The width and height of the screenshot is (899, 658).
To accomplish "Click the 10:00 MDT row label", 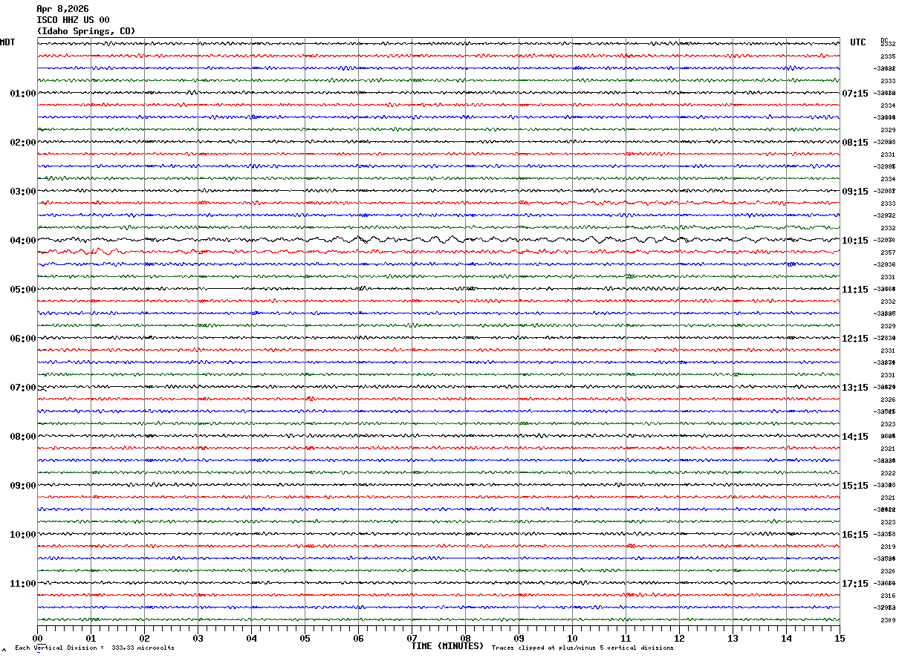I will click(x=23, y=535).
